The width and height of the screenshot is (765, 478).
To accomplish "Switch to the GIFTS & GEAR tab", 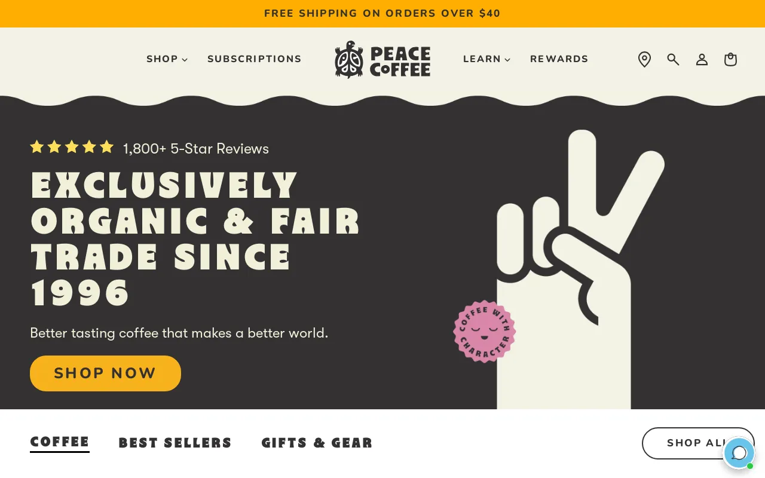I will 317,443.
